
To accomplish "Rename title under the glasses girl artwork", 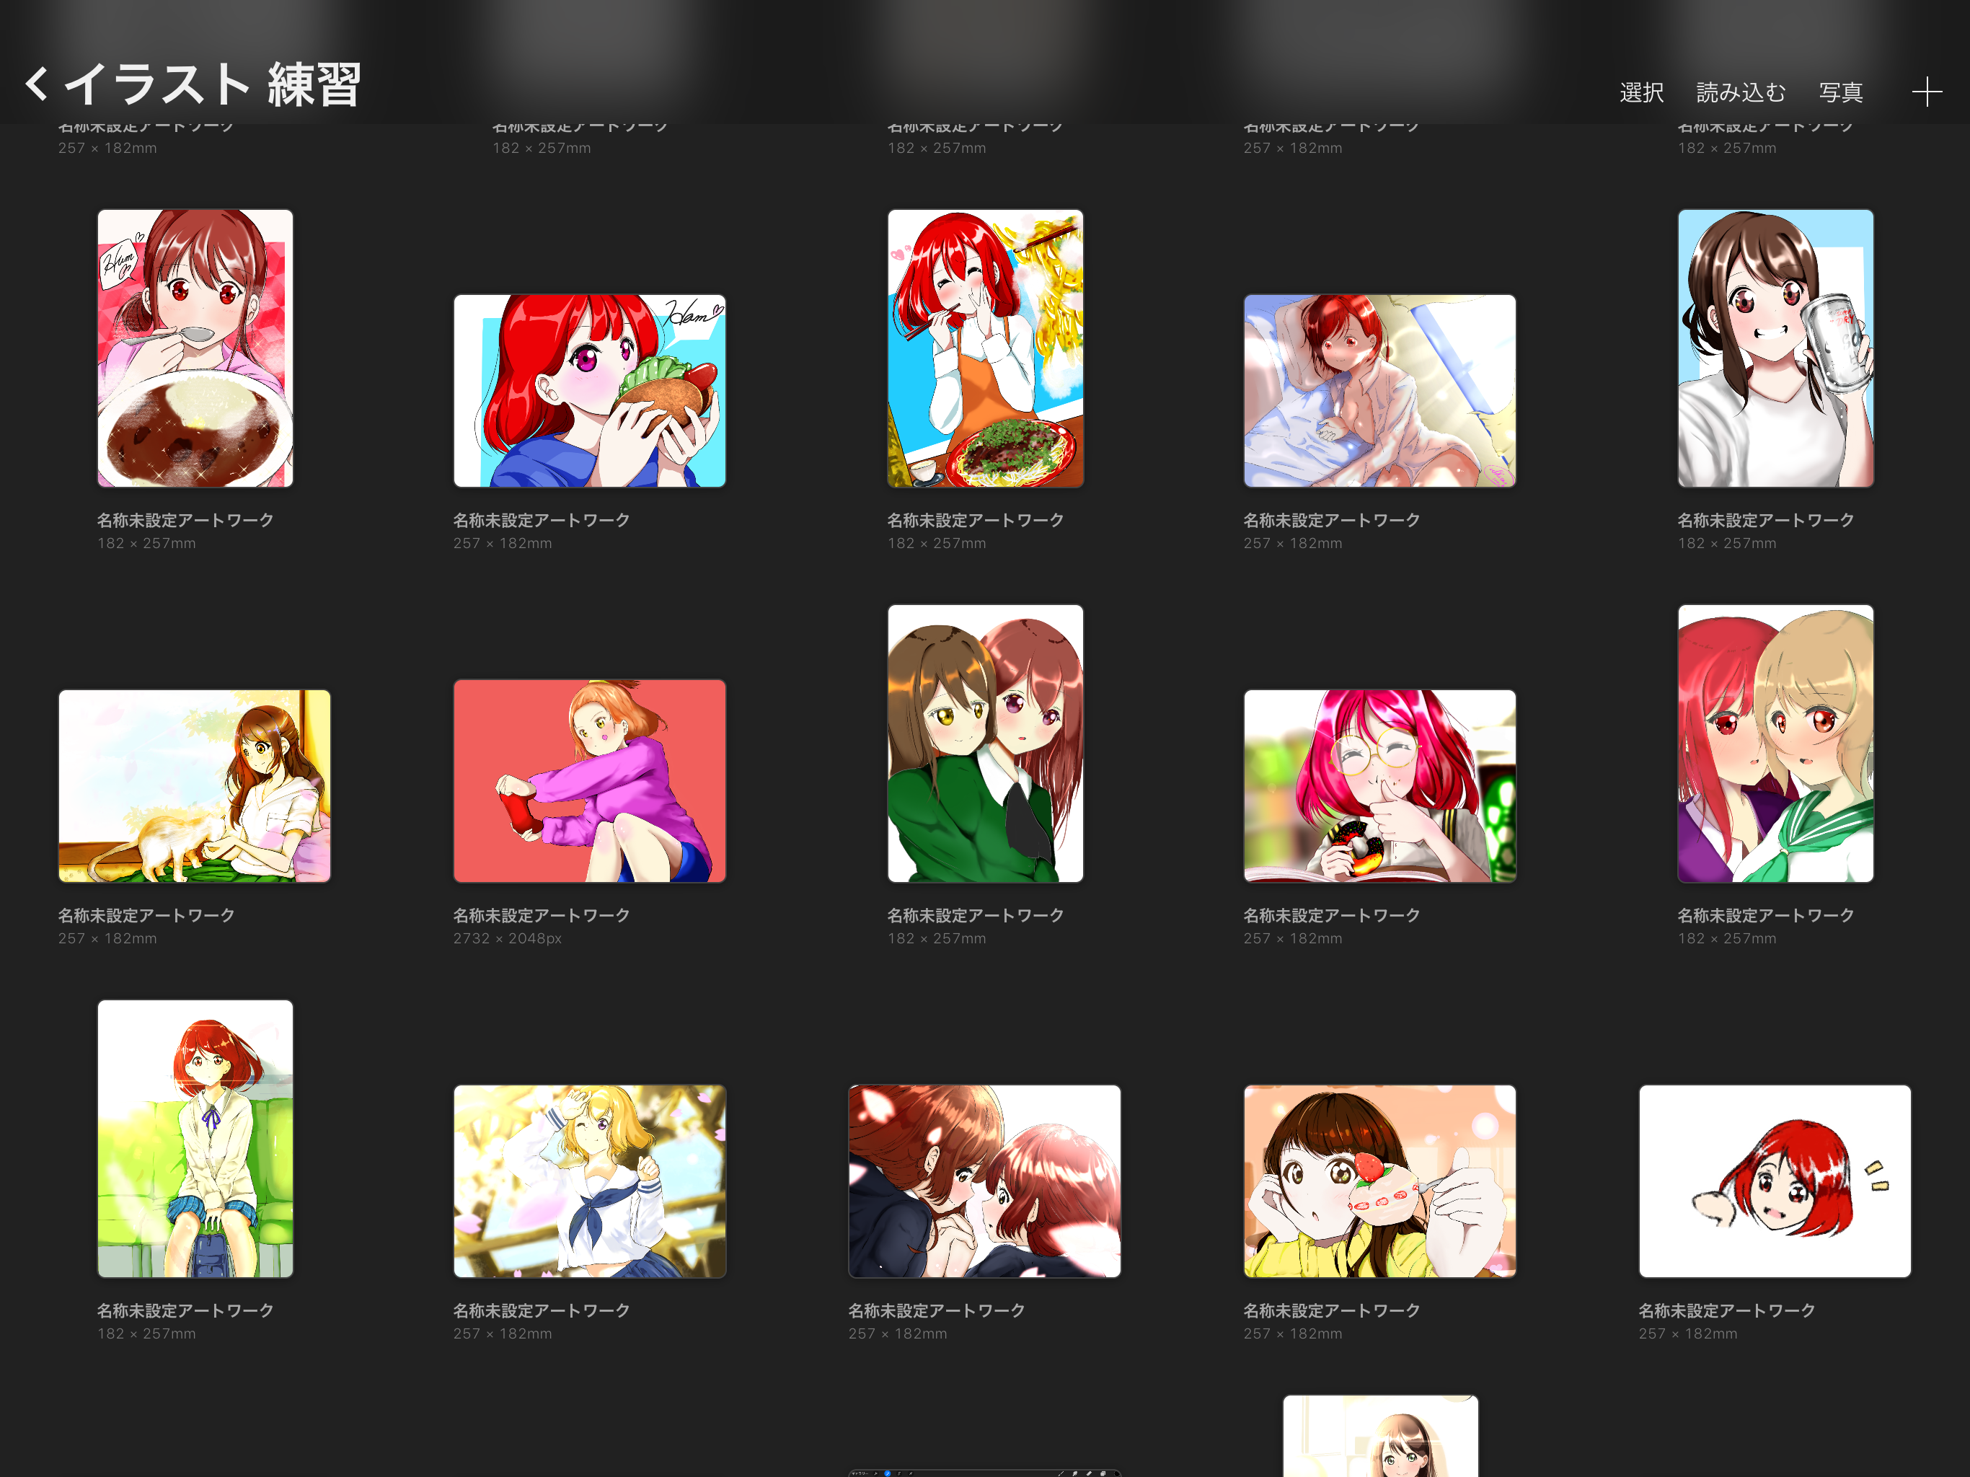I will [1331, 916].
